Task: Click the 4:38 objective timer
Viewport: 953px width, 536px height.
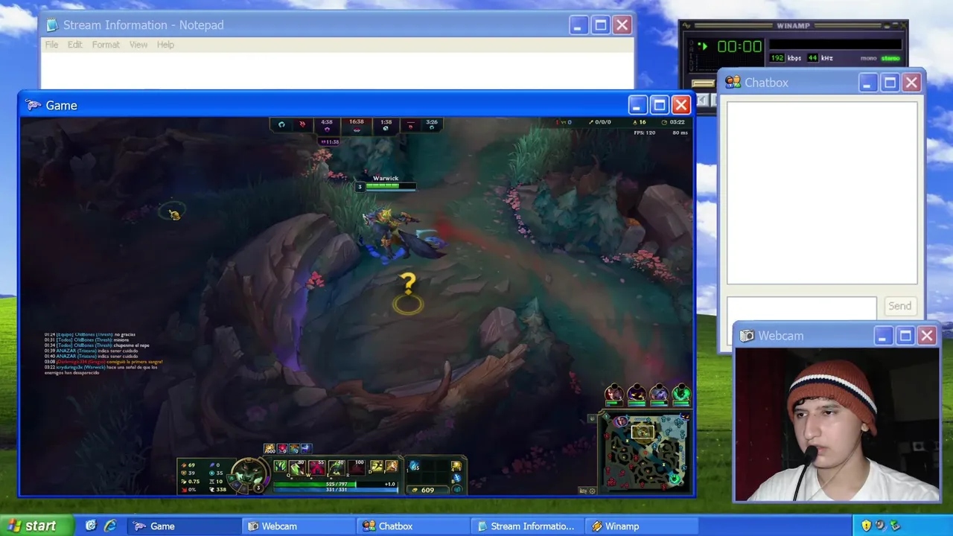Action: click(327, 122)
